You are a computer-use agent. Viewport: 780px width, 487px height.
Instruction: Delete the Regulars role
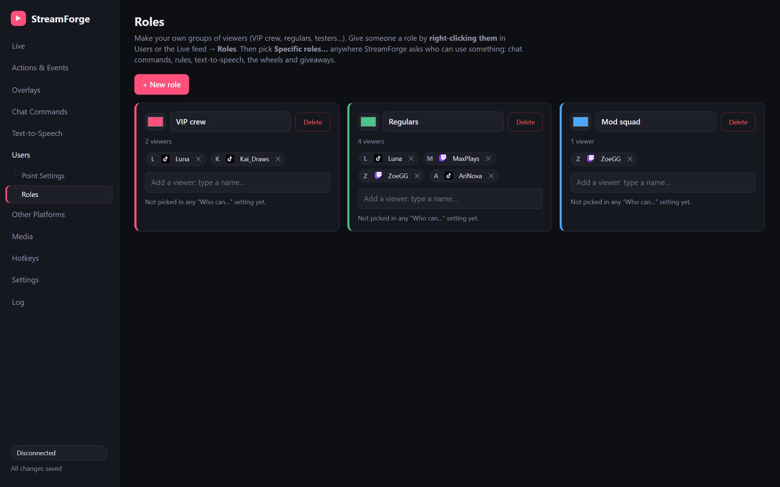pos(525,122)
